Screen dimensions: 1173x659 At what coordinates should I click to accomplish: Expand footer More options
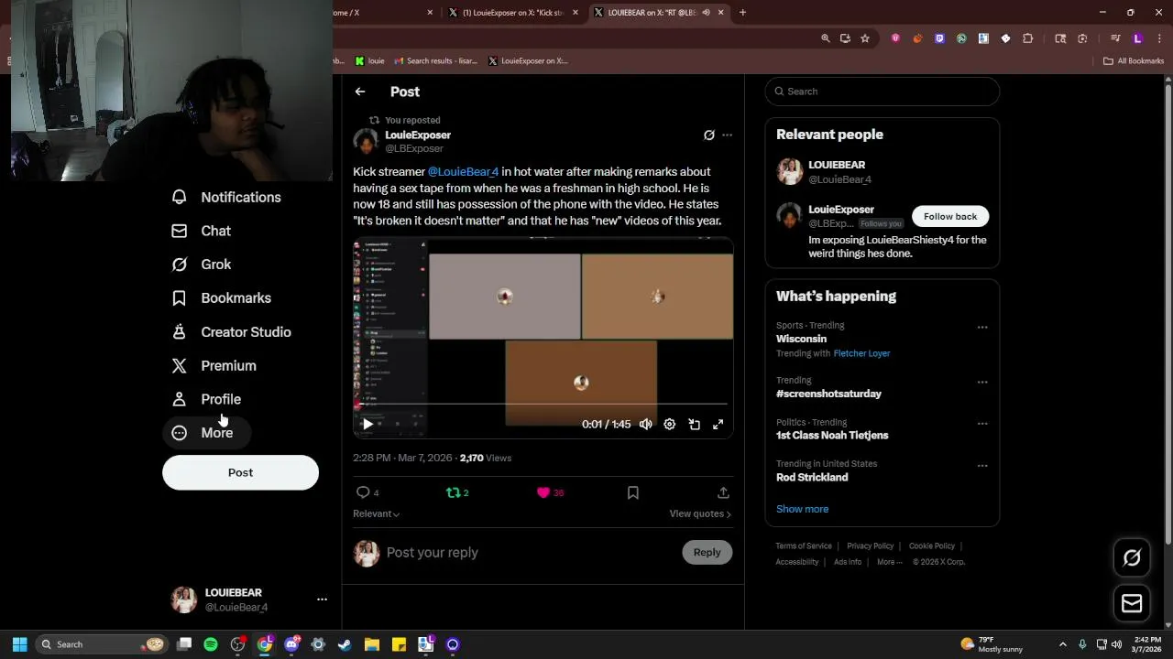(889, 562)
